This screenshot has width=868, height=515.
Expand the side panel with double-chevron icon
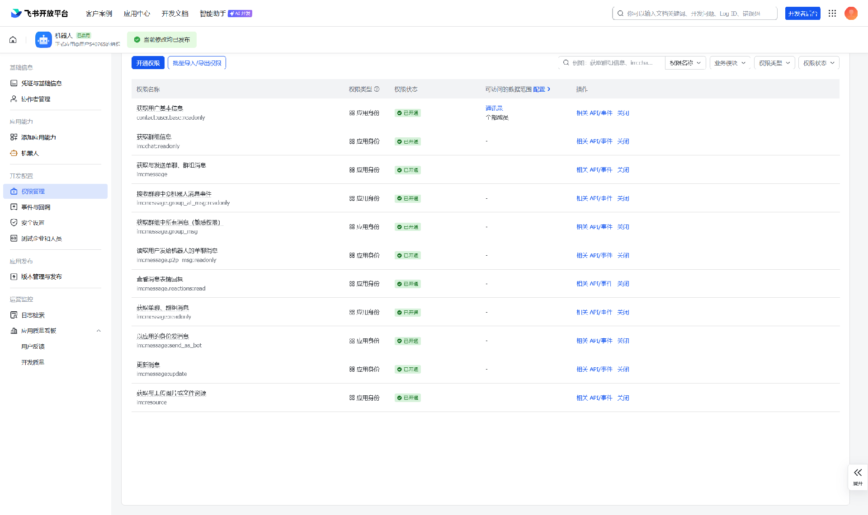(858, 473)
